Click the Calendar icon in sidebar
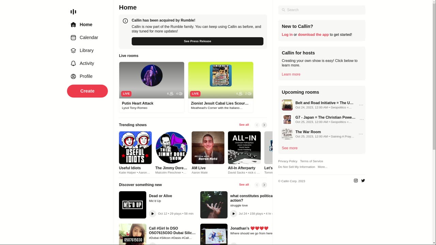436x245 pixels. click(x=73, y=37)
